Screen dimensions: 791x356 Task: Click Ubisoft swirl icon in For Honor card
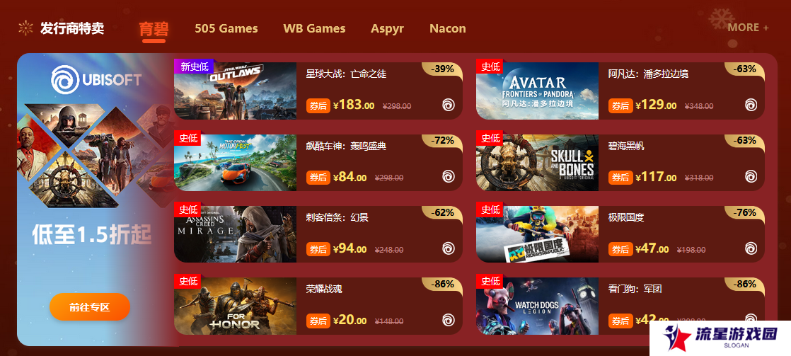tap(449, 320)
